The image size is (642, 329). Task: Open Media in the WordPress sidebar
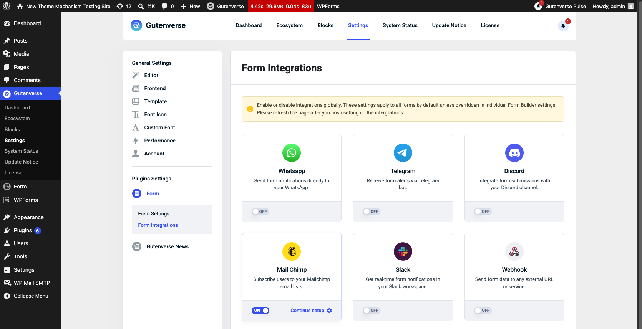coord(31,54)
